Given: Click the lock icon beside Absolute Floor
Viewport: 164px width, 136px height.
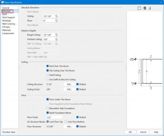Looking at the screenshot, I should [x=56, y=21].
